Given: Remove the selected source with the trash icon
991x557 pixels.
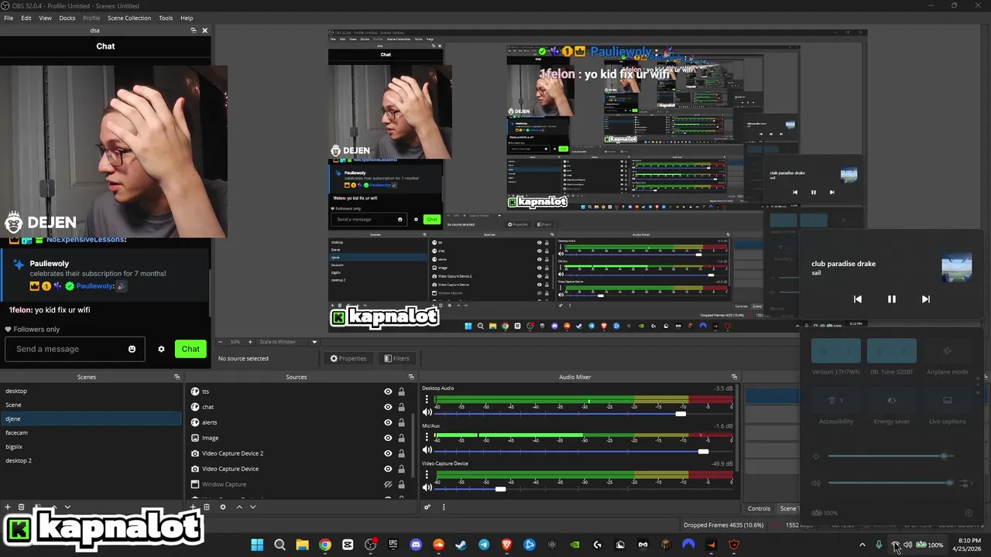Looking at the screenshot, I should pyautogui.click(x=207, y=507).
